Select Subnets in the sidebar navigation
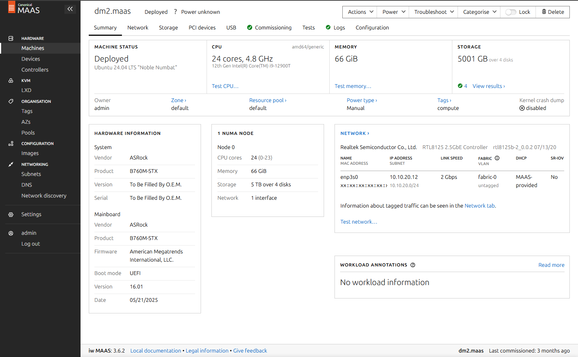This screenshot has height=357, width=578. [x=31, y=174]
